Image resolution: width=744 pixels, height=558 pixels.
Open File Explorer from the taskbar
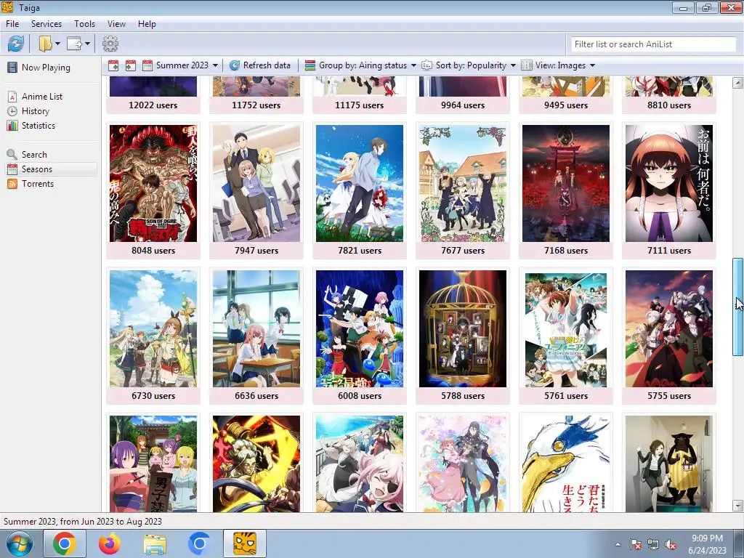point(155,543)
